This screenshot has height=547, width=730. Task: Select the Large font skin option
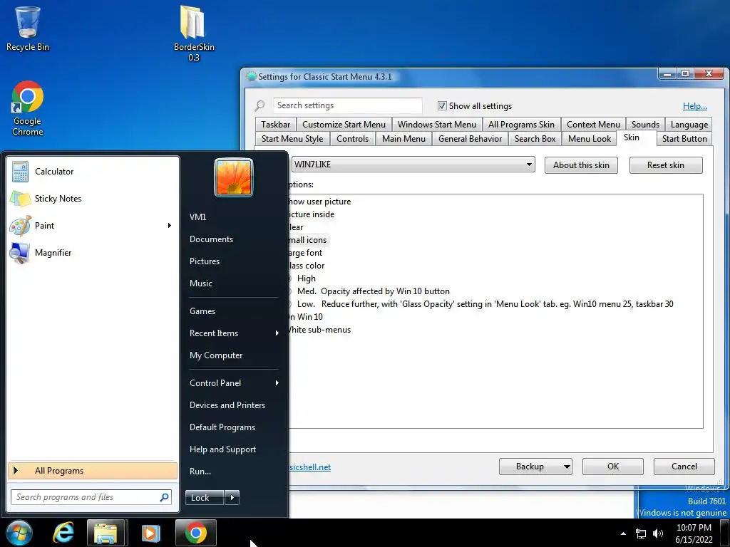coord(305,253)
